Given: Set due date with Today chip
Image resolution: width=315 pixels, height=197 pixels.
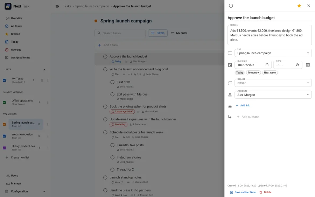Looking at the screenshot, I should (239, 73).
